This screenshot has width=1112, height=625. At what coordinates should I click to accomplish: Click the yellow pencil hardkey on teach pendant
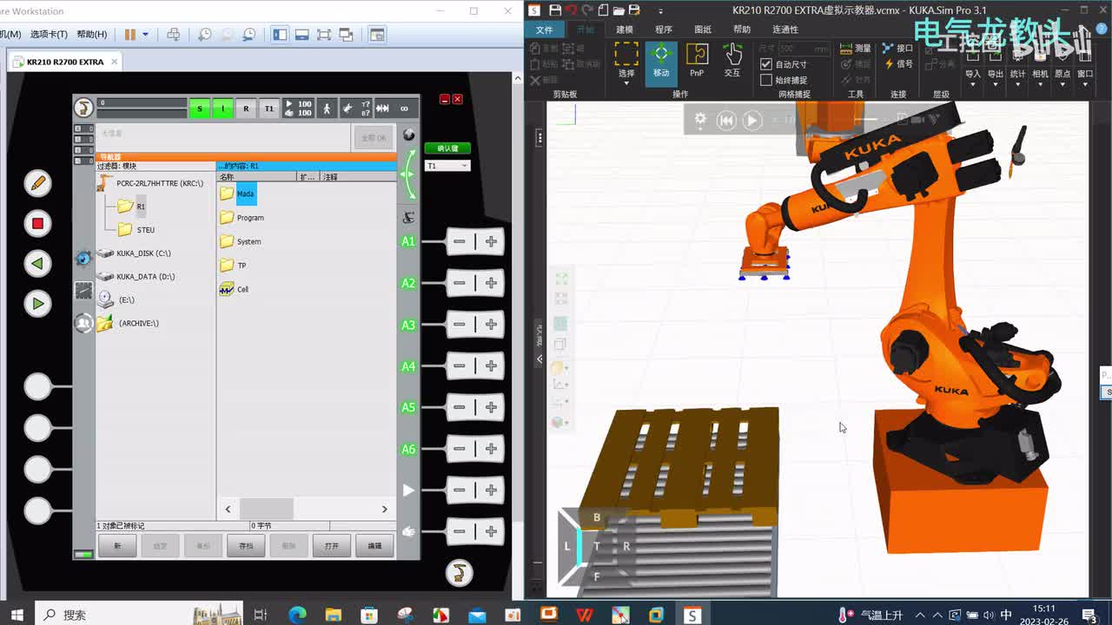[x=37, y=183]
